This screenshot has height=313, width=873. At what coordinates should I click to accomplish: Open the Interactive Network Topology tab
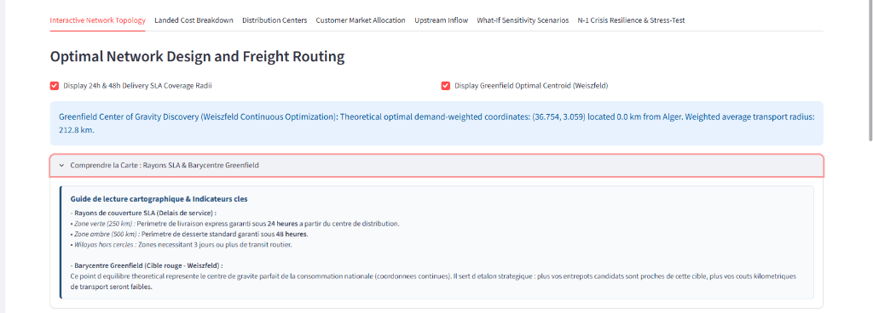click(x=97, y=20)
